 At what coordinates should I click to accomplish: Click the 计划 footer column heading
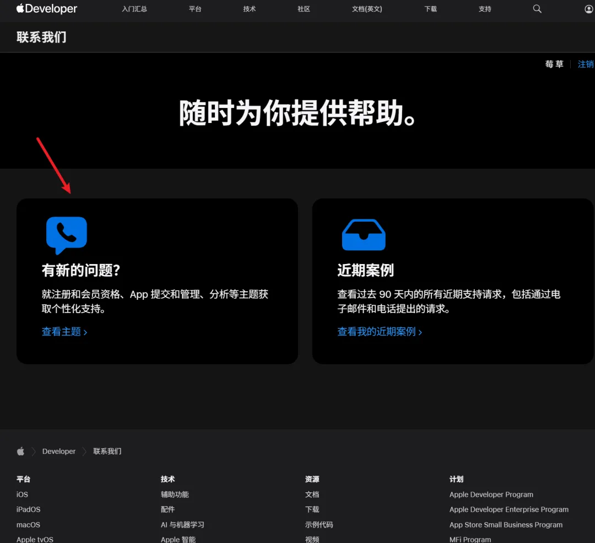click(457, 479)
